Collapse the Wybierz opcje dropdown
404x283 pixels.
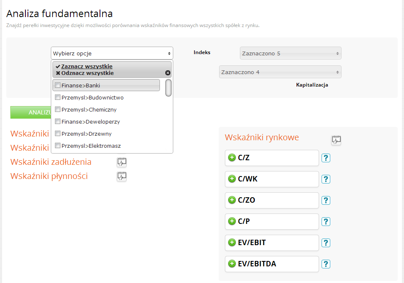[x=112, y=53]
